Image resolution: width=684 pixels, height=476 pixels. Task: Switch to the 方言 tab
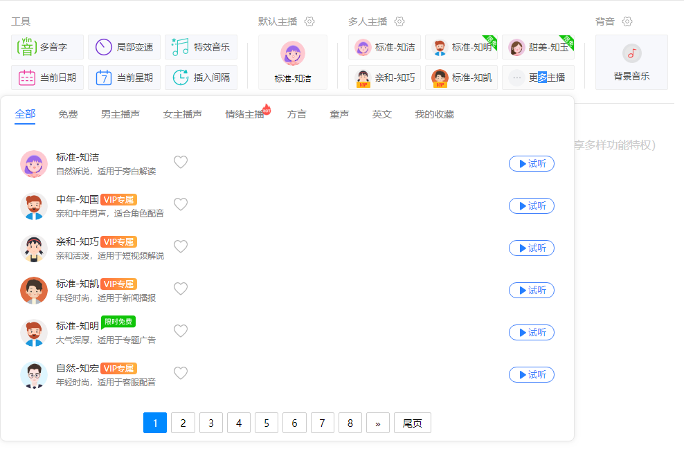click(296, 114)
